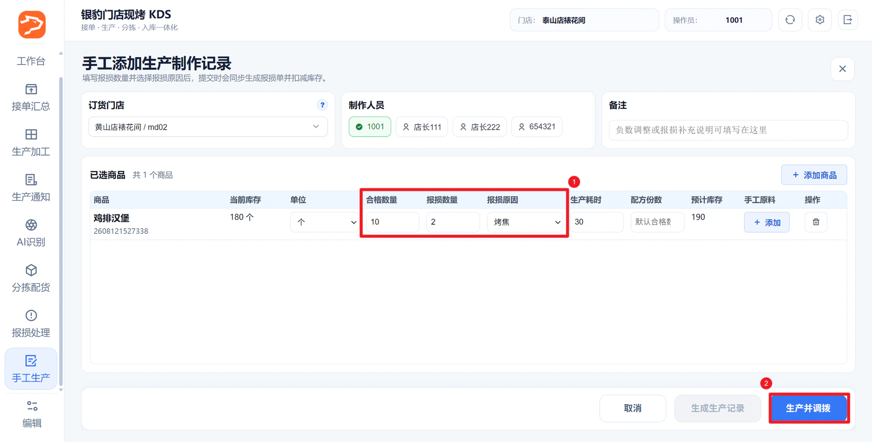This screenshot has width=872, height=442.
Task: Expand the 订货门店 store dropdown
Action: pyautogui.click(x=208, y=127)
